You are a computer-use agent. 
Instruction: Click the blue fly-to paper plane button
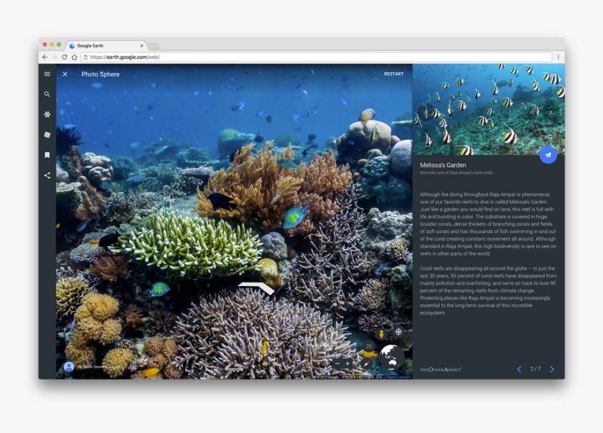[548, 155]
